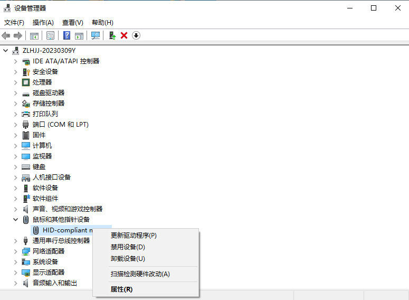This screenshot has width=409, height=300.
Task: Click the 人机接口设备 icon
Action: 26,178
